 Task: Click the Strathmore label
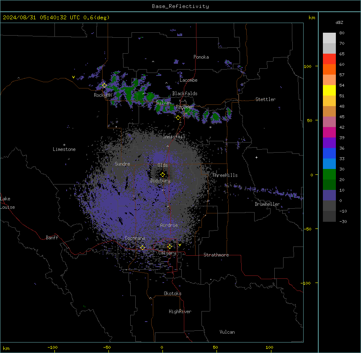216,255
